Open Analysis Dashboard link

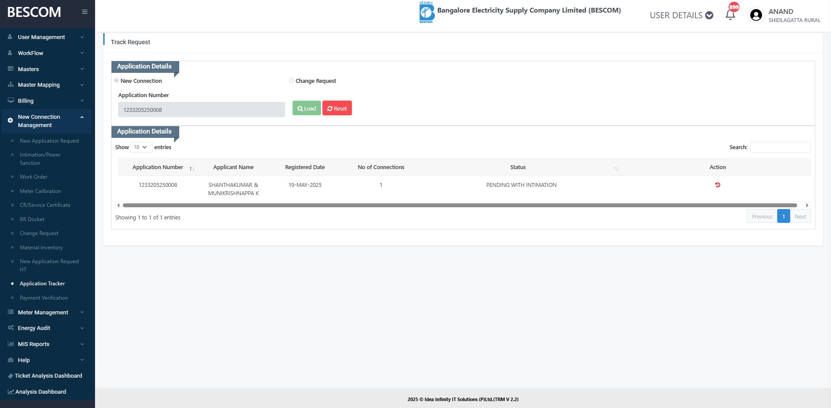click(x=41, y=392)
